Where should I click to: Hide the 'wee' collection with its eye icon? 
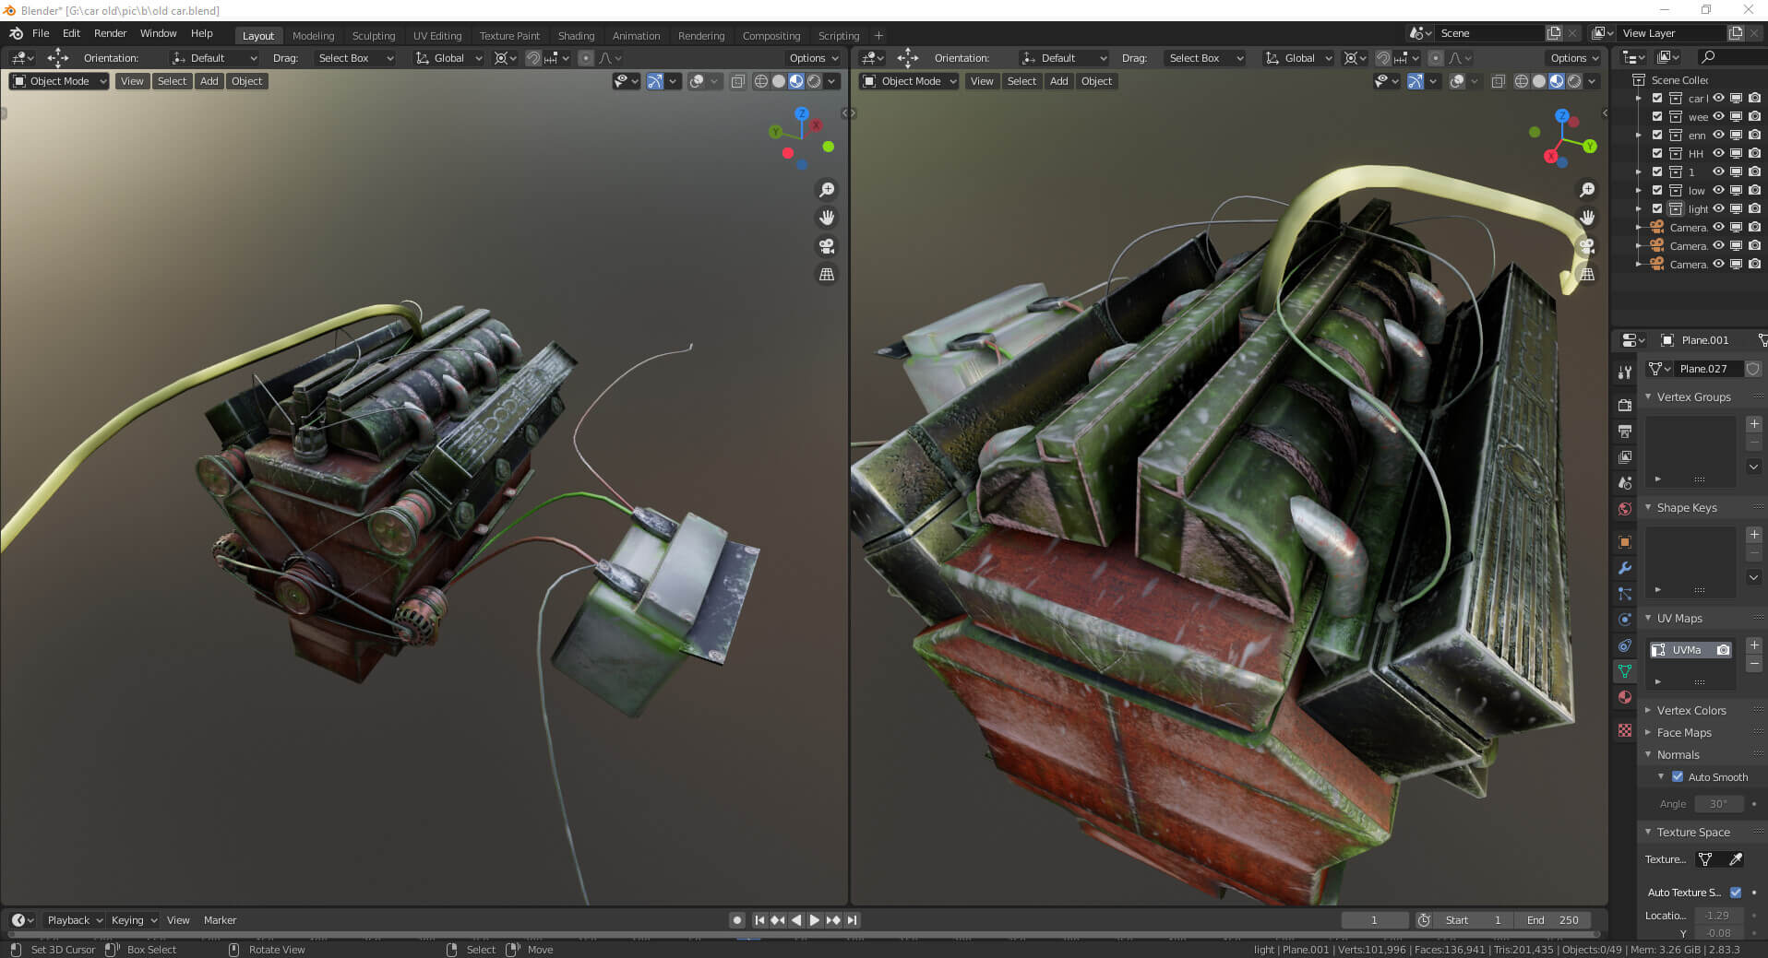(x=1718, y=117)
